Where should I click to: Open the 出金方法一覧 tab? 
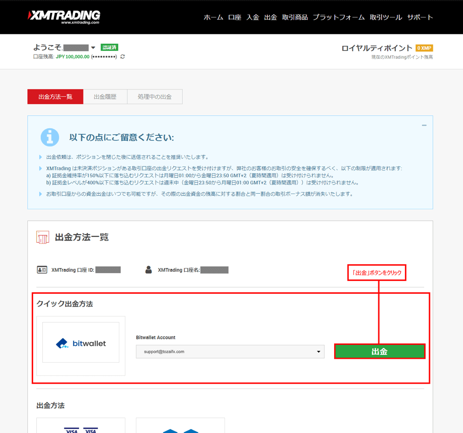[x=55, y=97]
